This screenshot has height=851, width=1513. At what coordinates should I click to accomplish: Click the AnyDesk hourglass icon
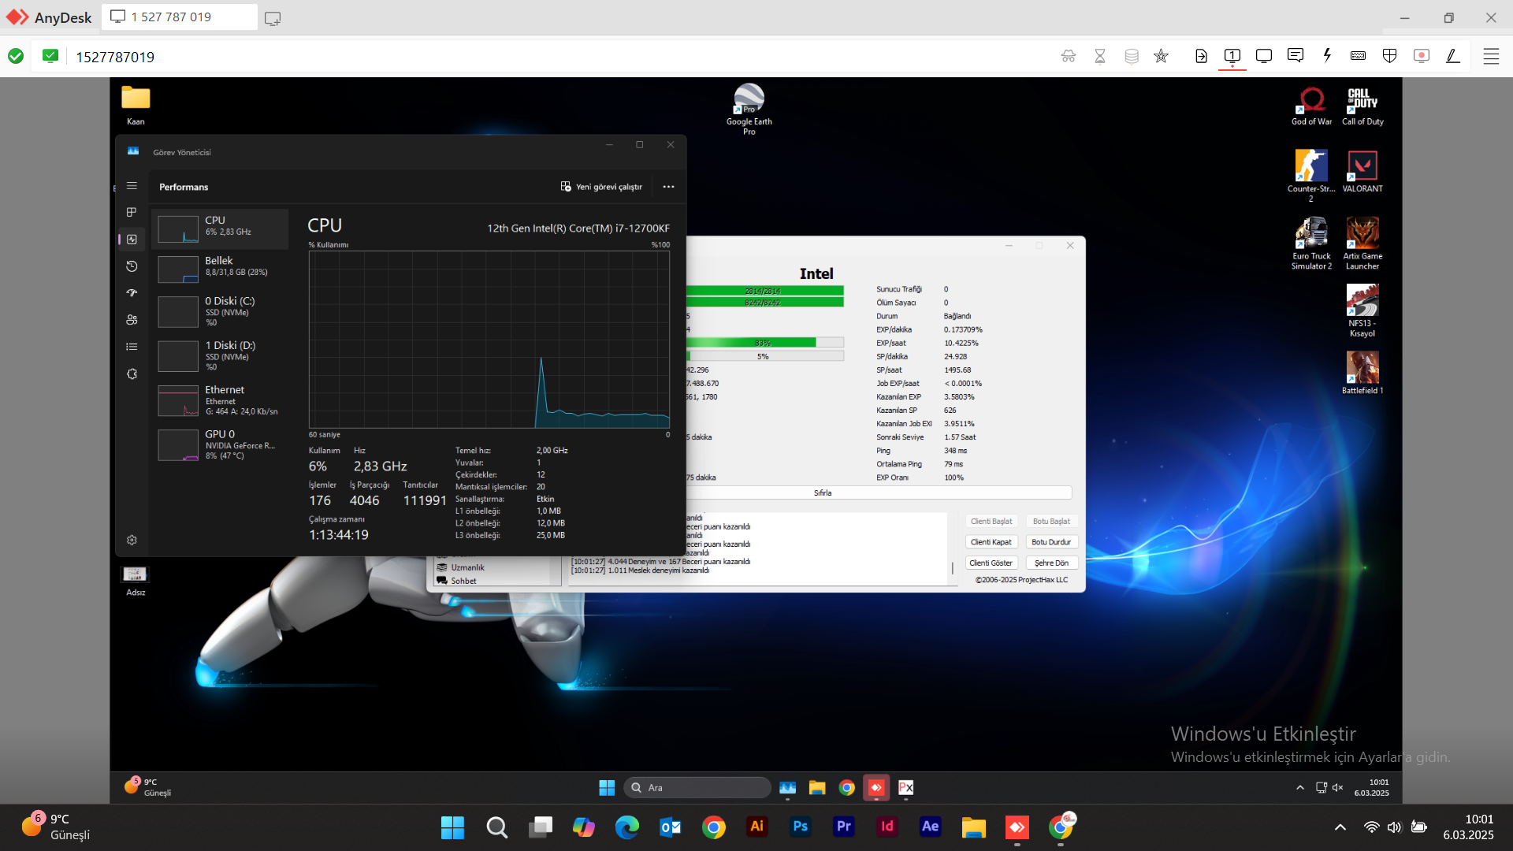pyautogui.click(x=1100, y=56)
